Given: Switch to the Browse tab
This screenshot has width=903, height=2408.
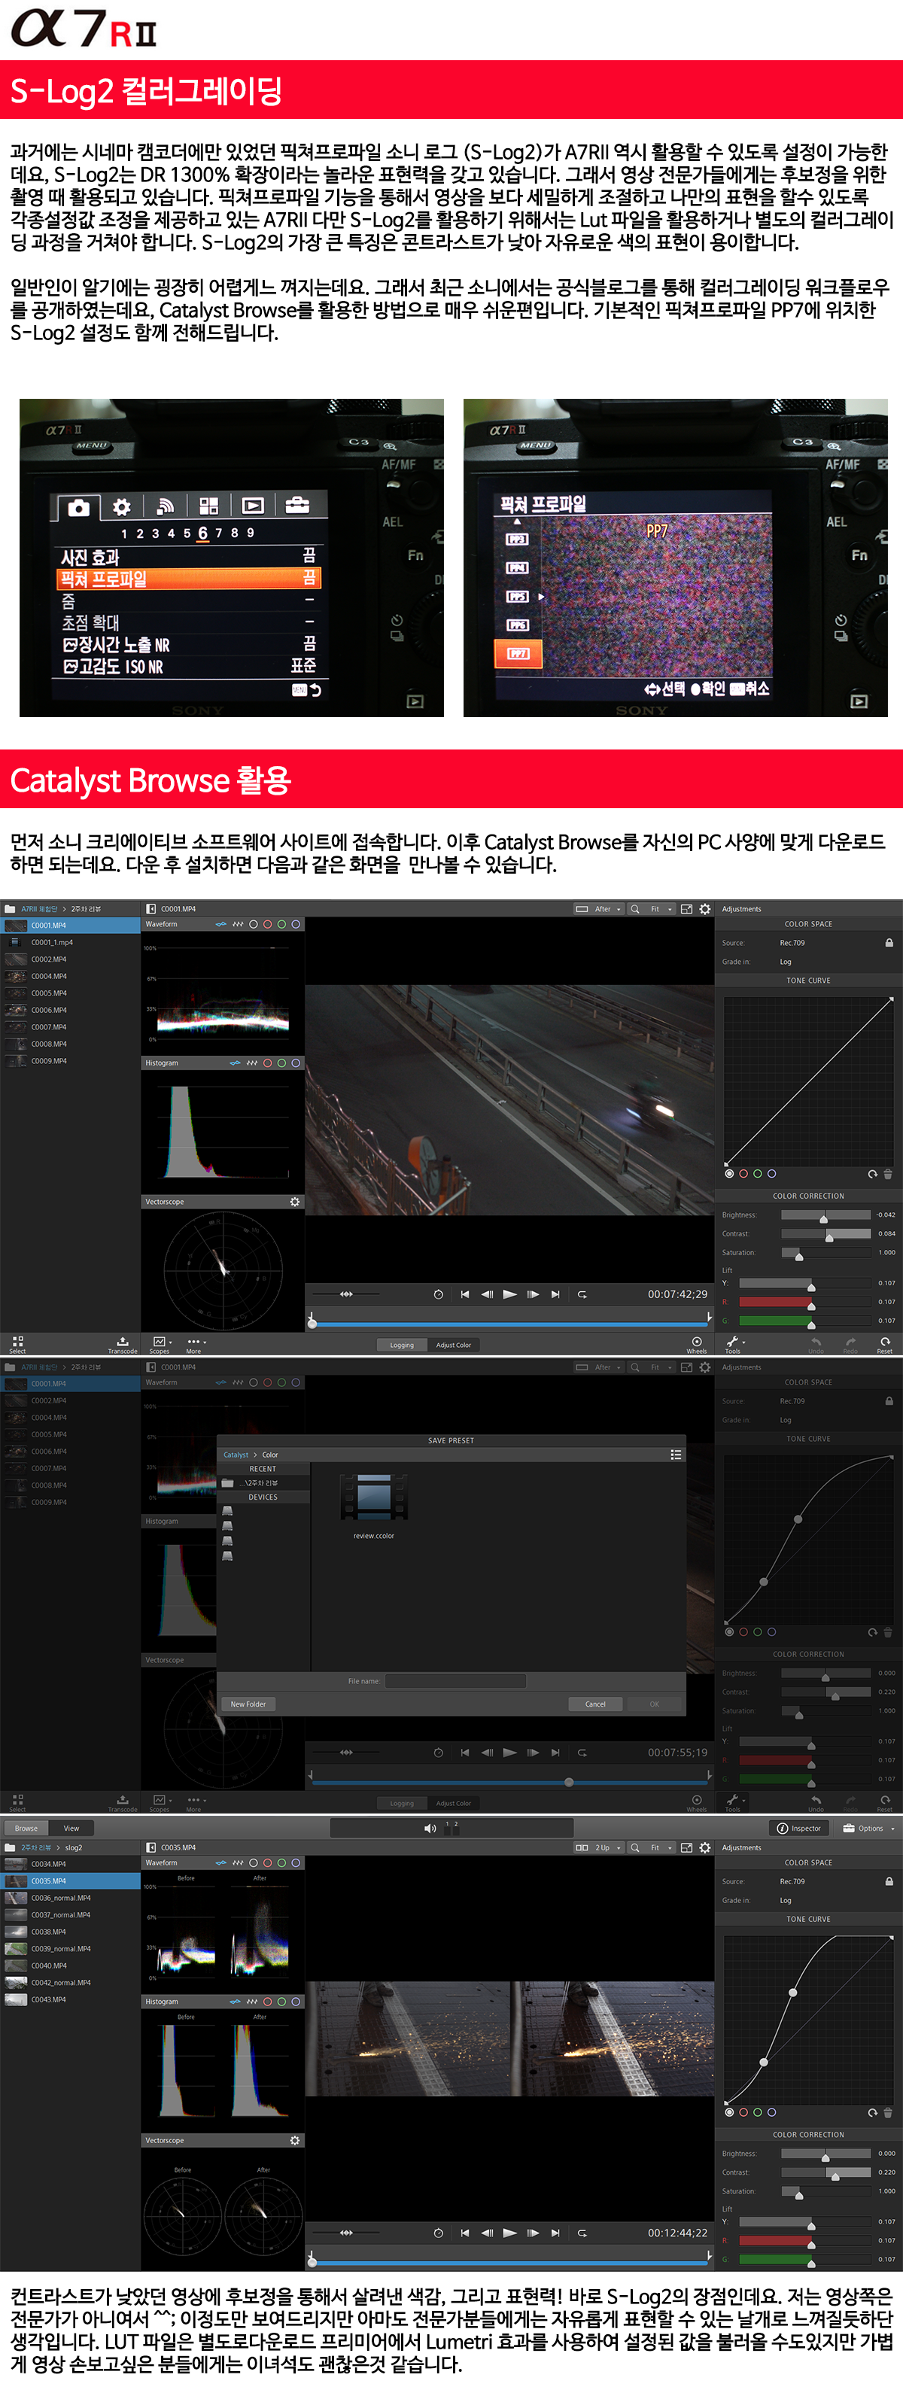Looking at the screenshot, I should click(26, 1828).
